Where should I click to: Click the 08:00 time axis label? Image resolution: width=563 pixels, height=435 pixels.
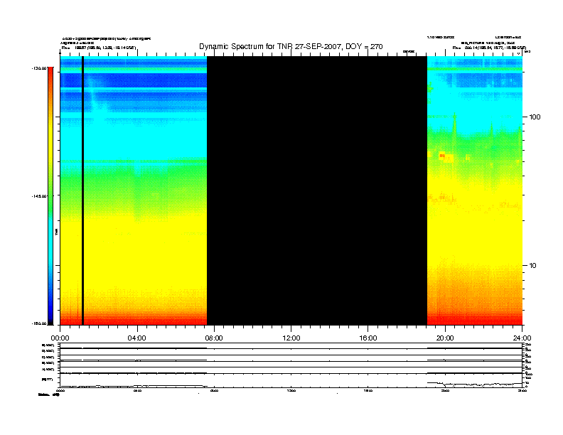click(214, 338)
